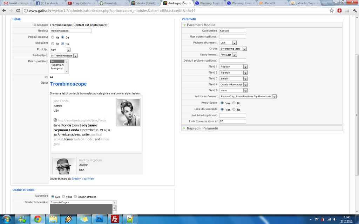Open the Windows Start menu
This screenshot has width=359, height=224.
(7, 219)
